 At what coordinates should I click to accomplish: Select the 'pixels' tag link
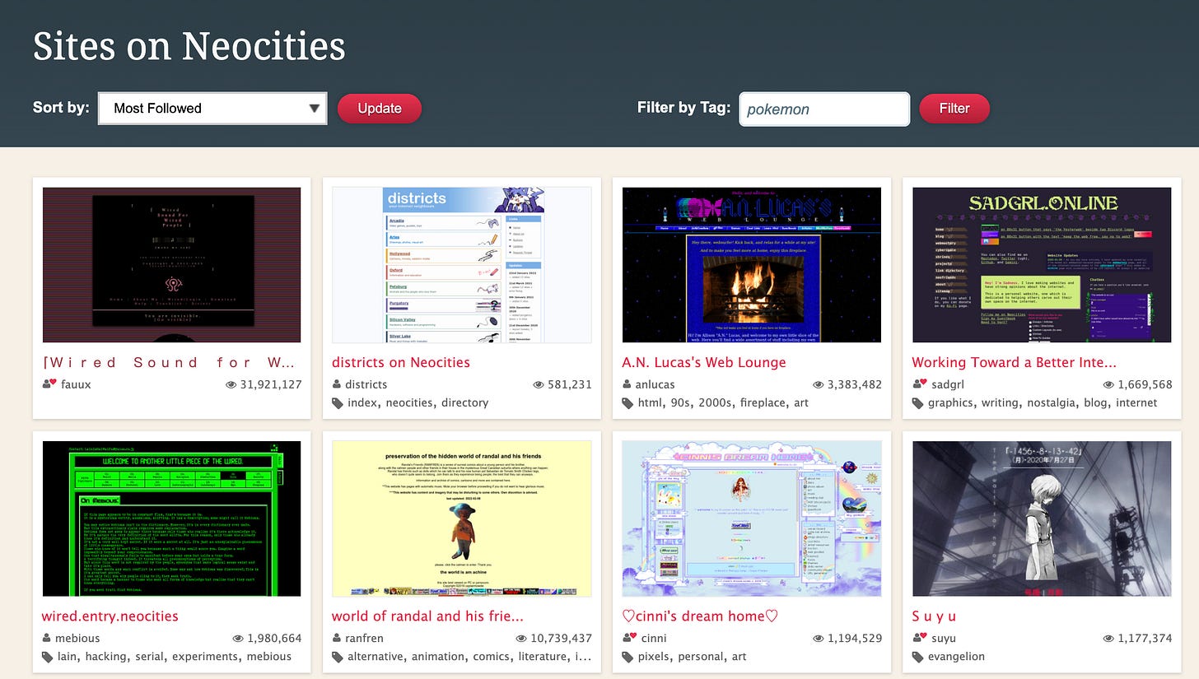pyautogui.click(x=655, y=656)
